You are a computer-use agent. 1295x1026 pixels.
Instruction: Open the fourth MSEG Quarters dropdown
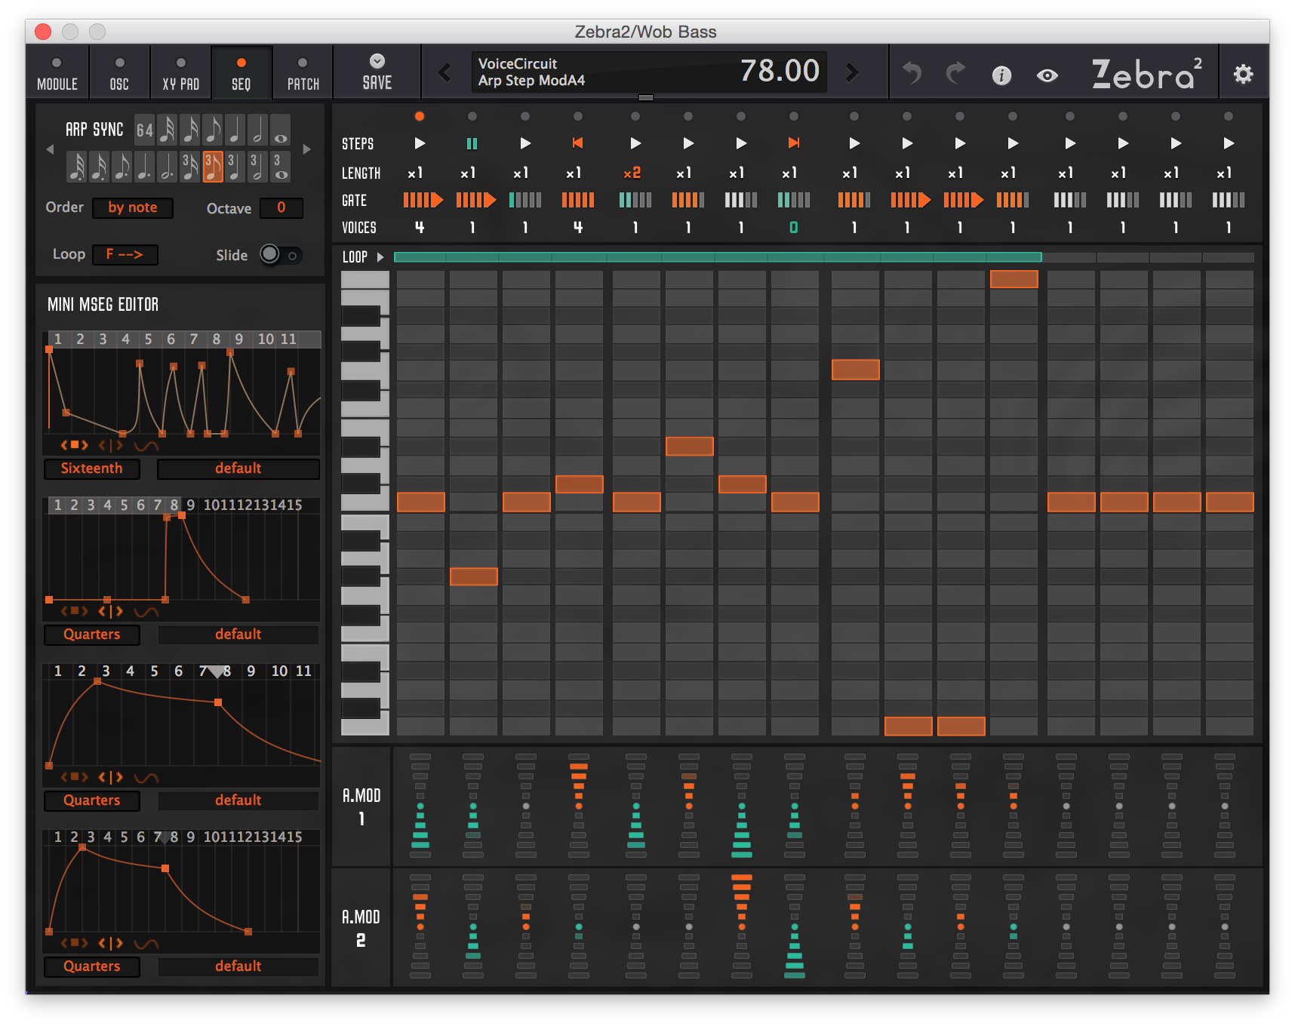click(x=92, y=966)
